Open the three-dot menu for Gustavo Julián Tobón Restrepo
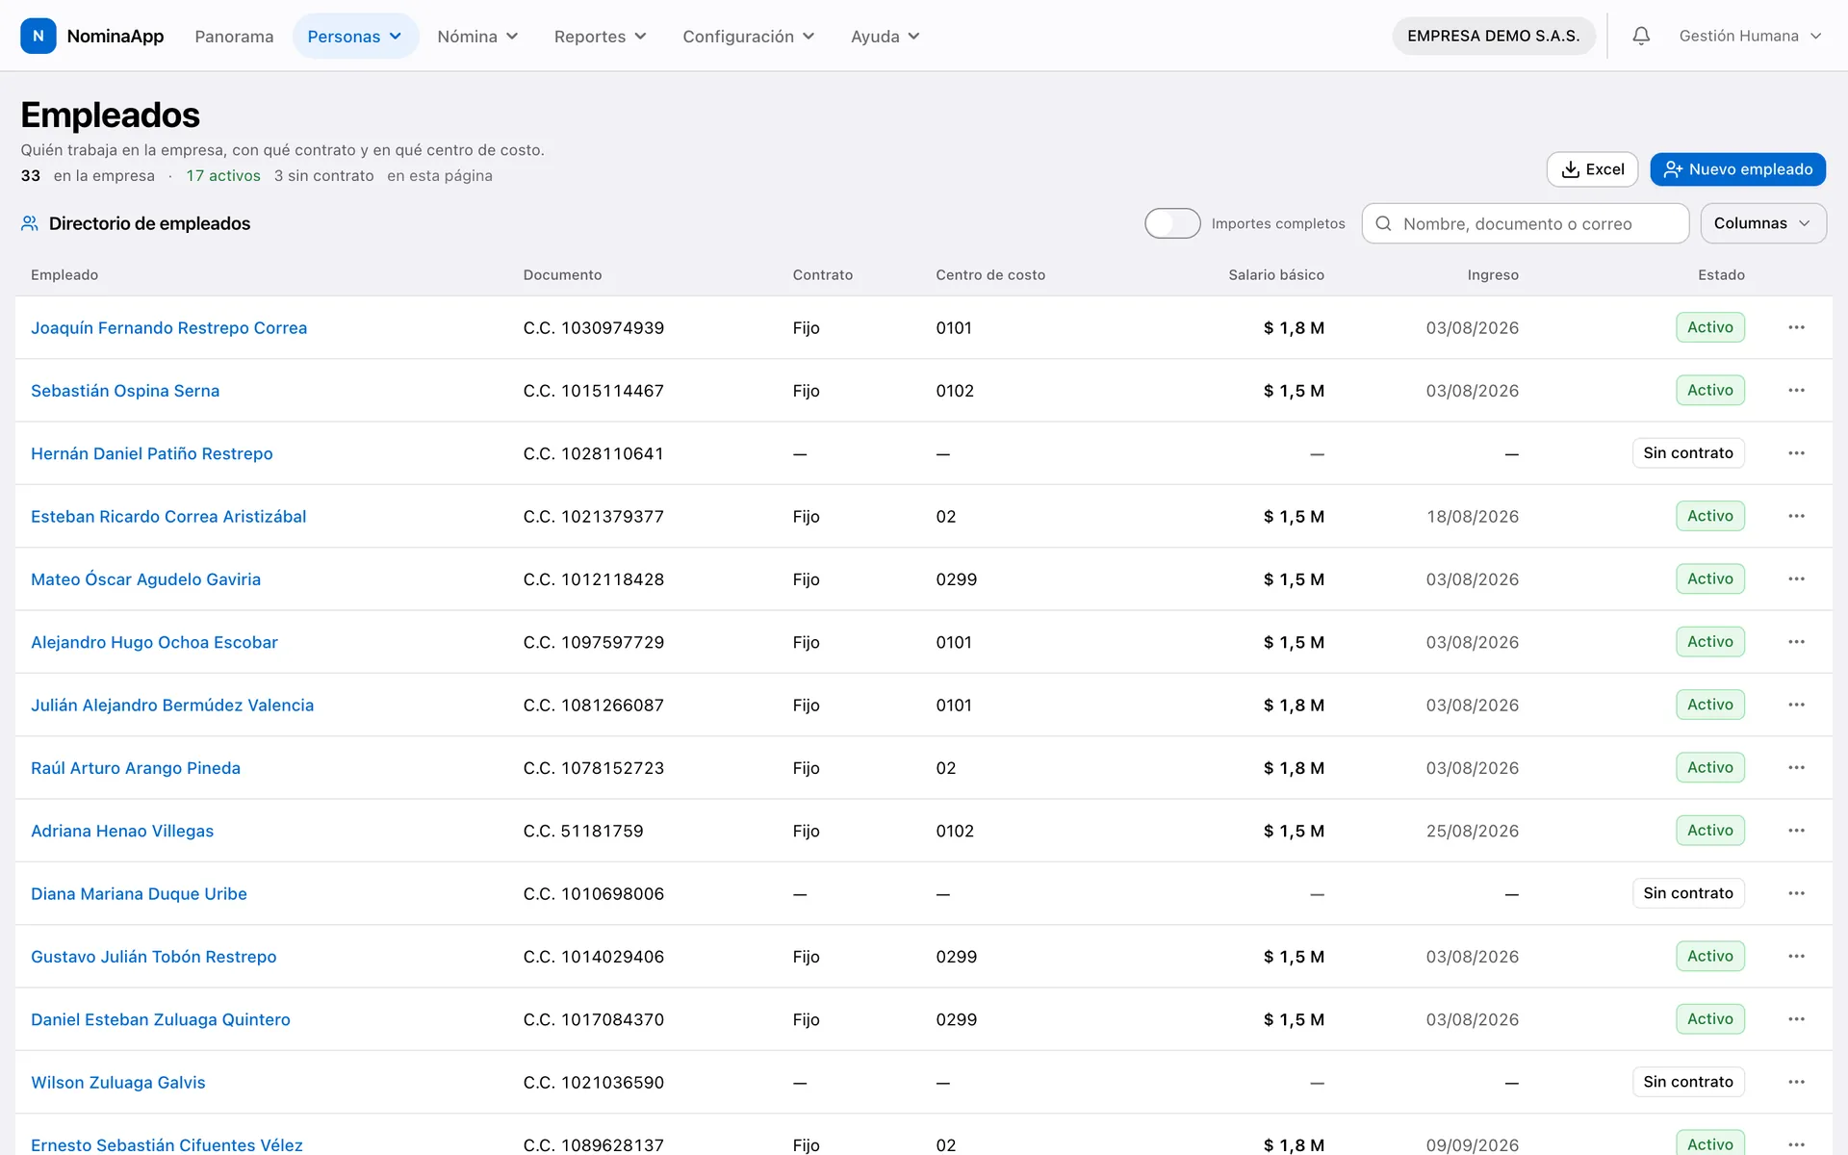Viewport: 1848px width, 1155px height. [1796, 956]
